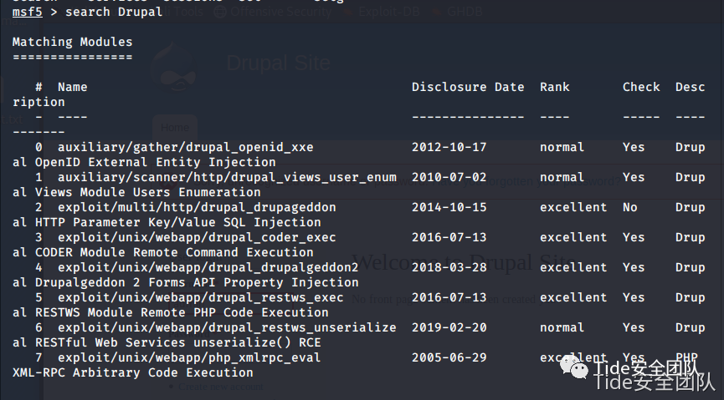Click 'excellent' rank of drupal_drupalgeddon2 row
The width and height of the screenshot is (724, 400).
pyautogui.click(x=573, y=267)
